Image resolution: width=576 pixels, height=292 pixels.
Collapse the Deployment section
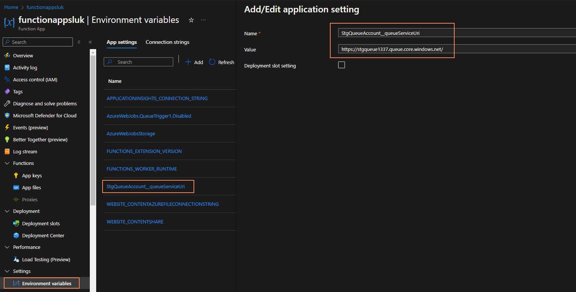(x=7, y=211)
